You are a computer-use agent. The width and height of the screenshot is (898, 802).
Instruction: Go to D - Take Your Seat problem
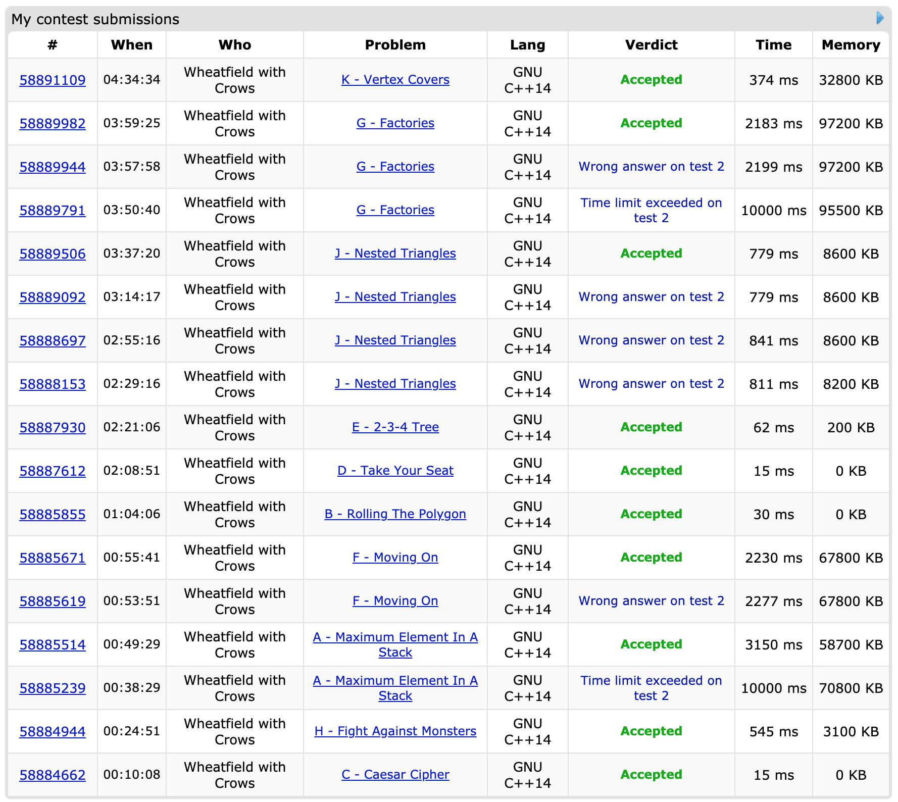coord(395,471)
